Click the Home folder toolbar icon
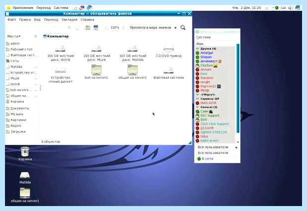 coord(88,28)
